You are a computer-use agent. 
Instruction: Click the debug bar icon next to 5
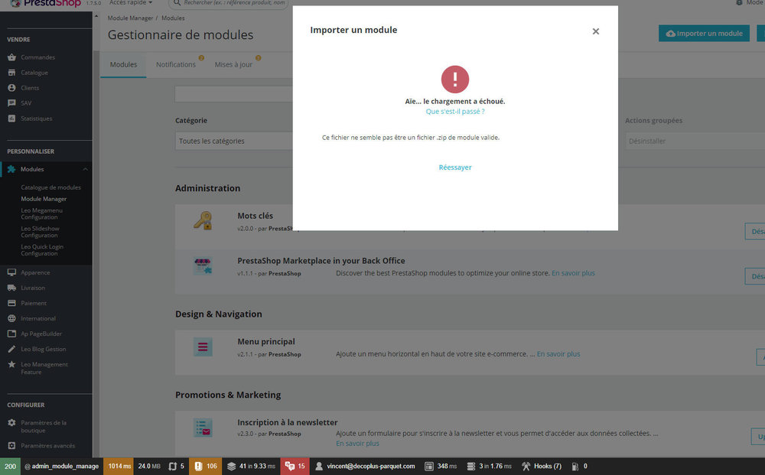172,467
